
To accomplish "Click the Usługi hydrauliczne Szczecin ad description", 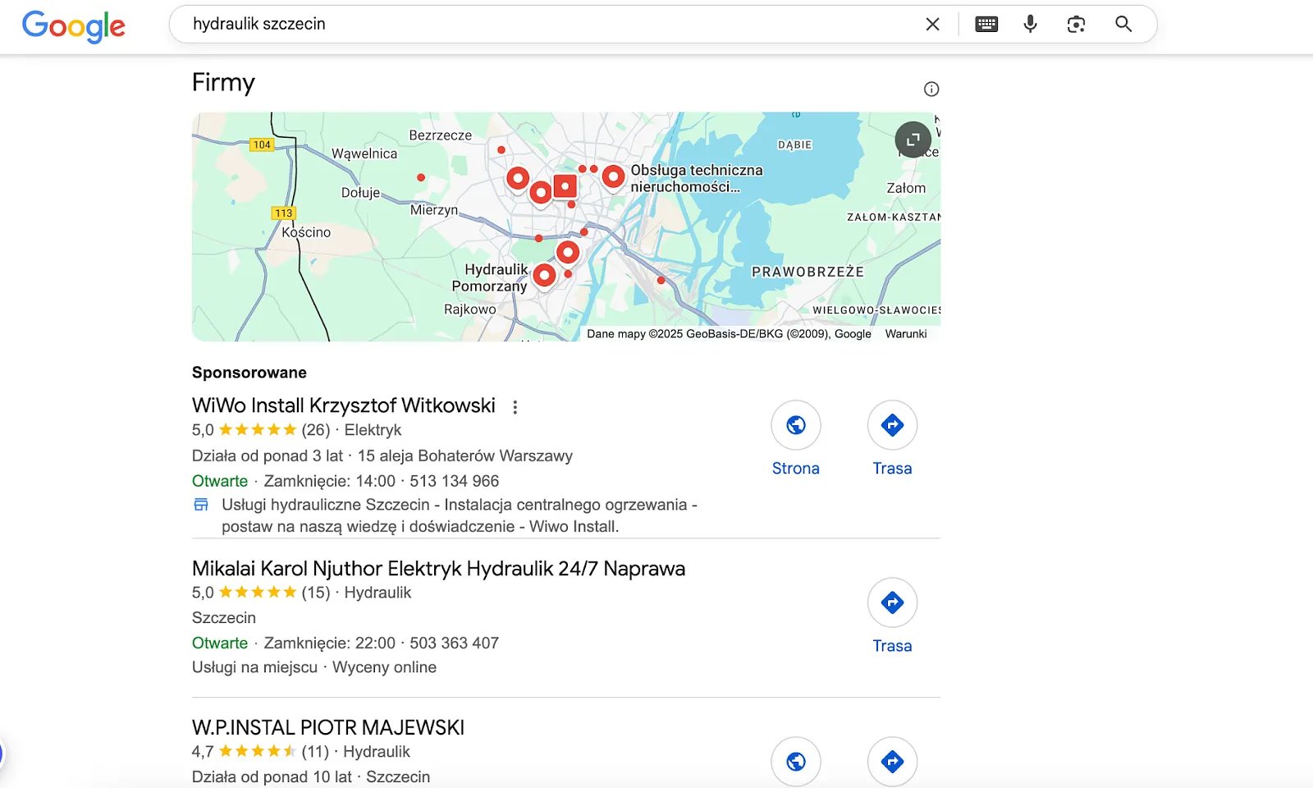I will click(x=460, y=515).
